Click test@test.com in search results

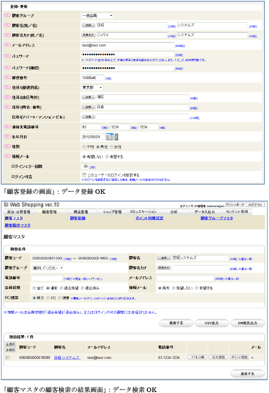click(x=99, y=358)
